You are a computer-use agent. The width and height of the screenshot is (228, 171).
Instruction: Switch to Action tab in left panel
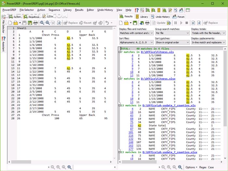click(x=15, y=17)
